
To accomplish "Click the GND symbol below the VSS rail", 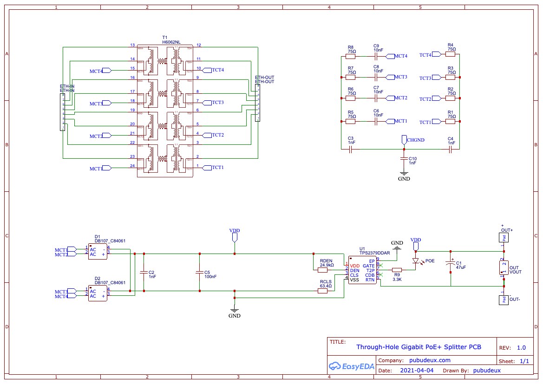I will tap(235, 312).
